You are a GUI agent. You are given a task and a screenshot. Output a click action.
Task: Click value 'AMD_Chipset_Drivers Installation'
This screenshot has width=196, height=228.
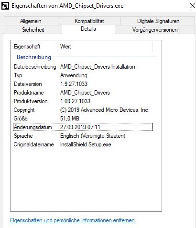[98, 67]
